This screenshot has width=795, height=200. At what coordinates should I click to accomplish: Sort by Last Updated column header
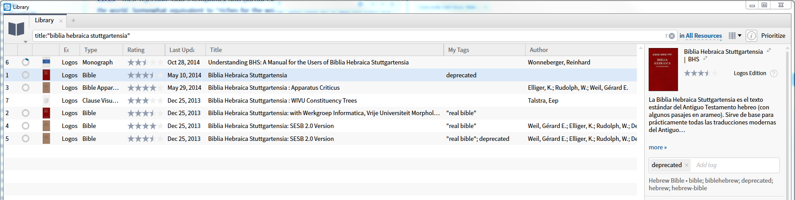coord(185,50)
